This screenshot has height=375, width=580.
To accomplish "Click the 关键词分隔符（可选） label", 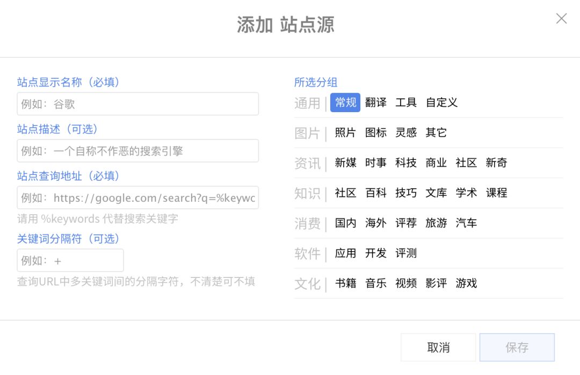I will (68, 239).
